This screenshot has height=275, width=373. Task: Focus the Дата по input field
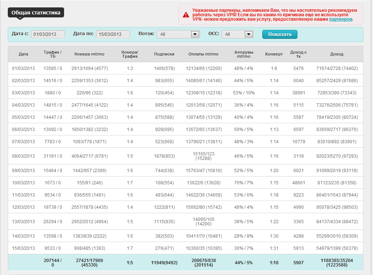point(113,34)
